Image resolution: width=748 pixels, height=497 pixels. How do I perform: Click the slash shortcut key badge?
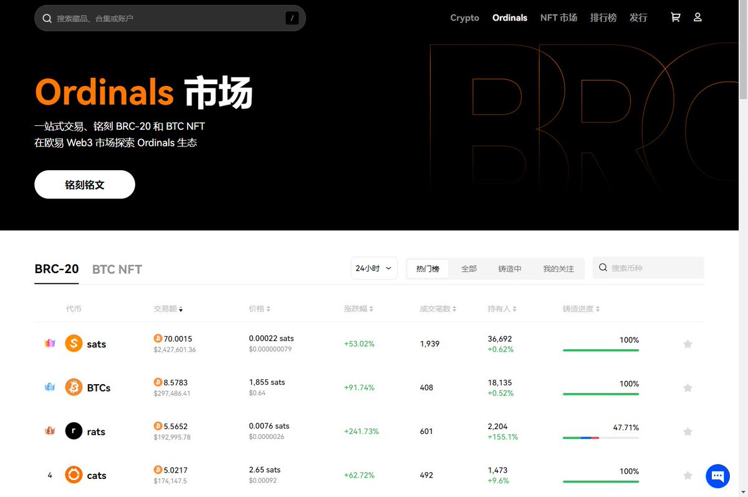292,18
